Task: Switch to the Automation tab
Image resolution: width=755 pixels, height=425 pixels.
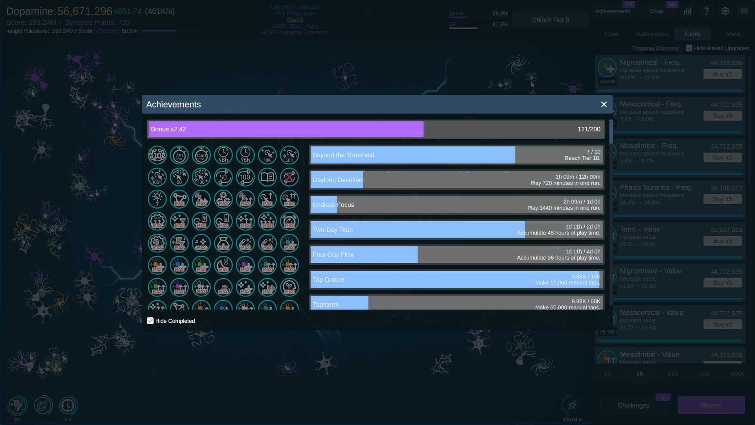Action: (652, 34)
